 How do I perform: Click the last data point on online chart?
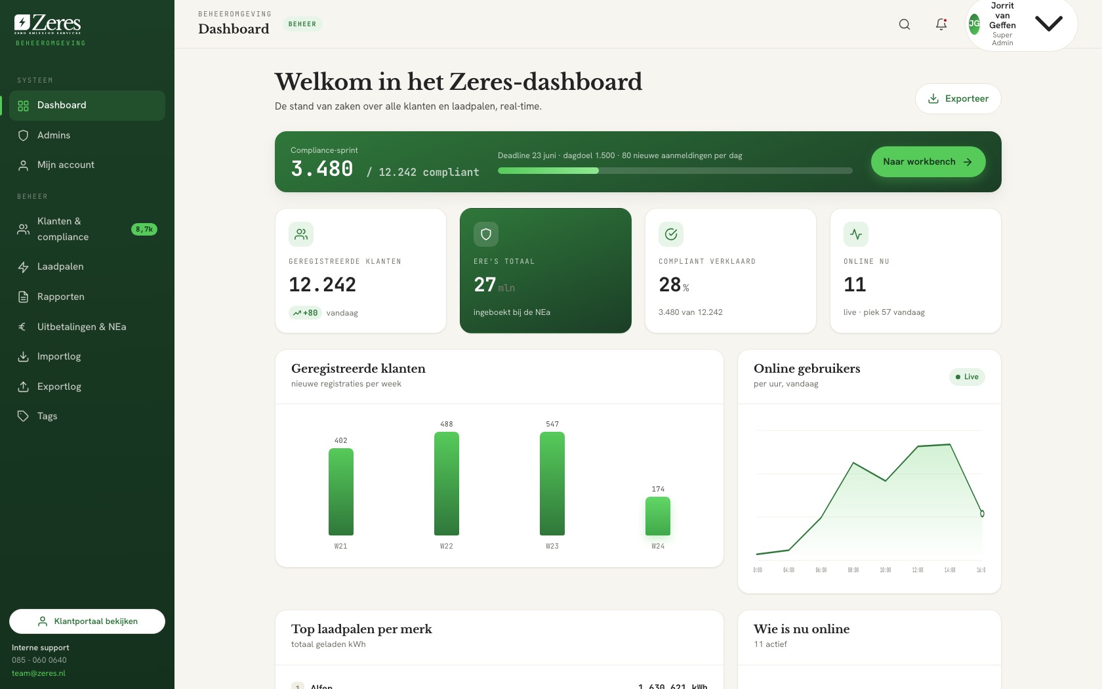982,514
